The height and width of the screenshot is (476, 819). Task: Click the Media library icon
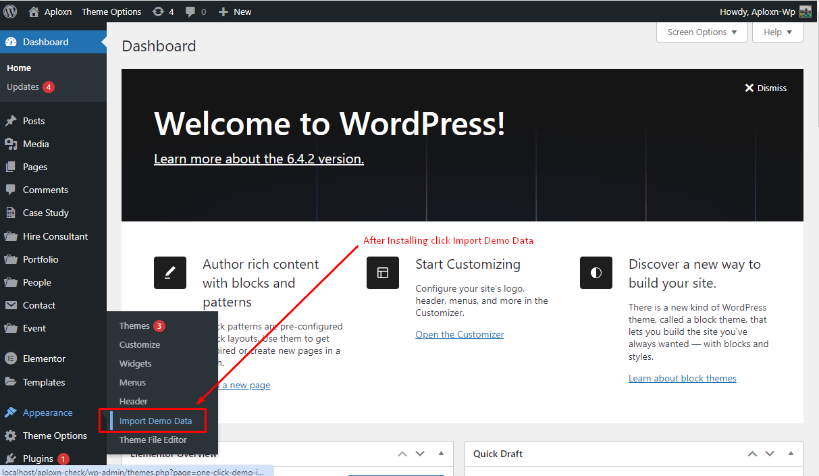pos(11,144)
